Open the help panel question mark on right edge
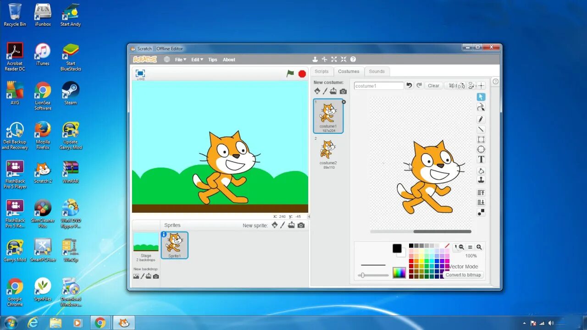 [x=495, y=82]
